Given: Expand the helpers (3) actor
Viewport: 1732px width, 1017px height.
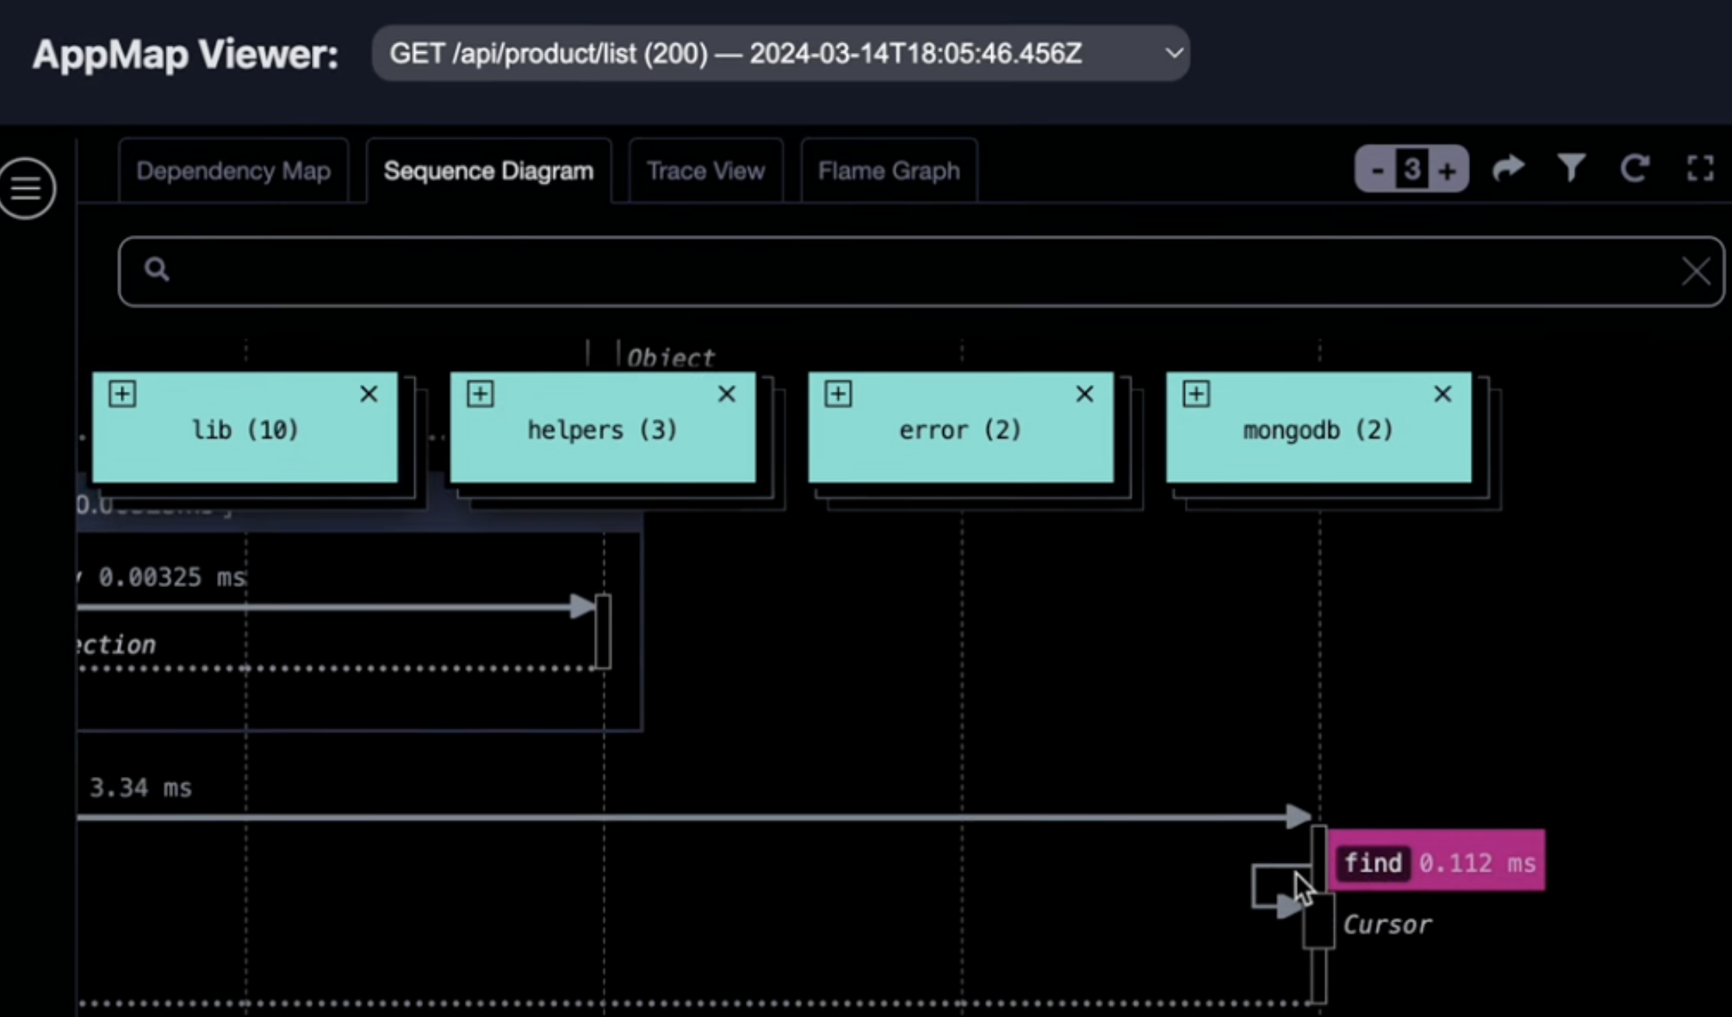Looking at the screenshot, I should click(480, 393).
